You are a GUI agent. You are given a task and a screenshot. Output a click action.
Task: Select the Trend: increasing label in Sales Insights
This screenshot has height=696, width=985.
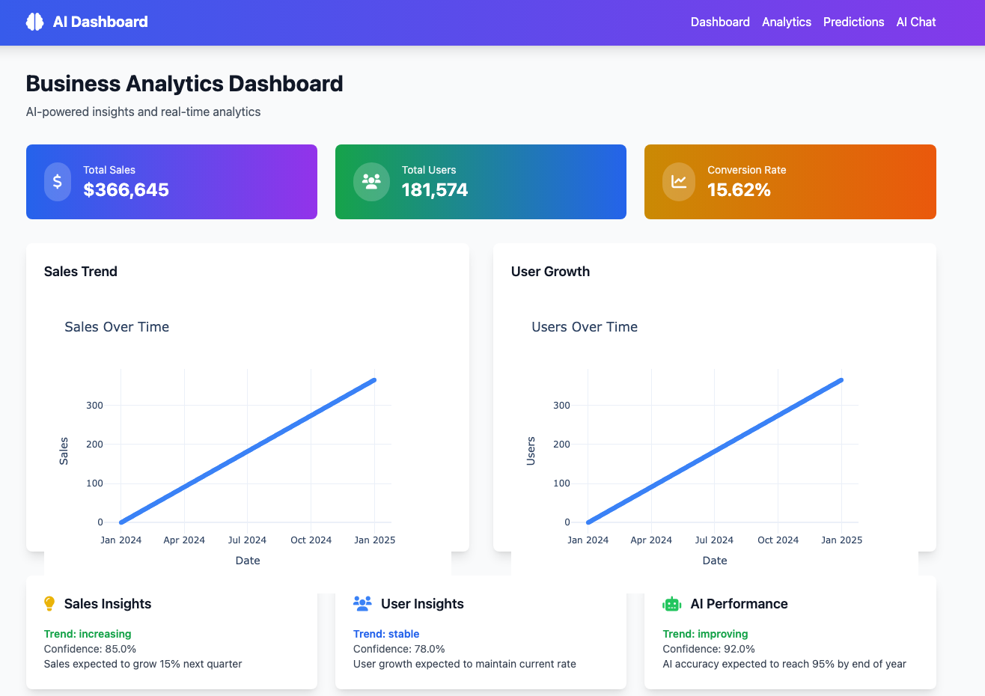pos(87,634)
